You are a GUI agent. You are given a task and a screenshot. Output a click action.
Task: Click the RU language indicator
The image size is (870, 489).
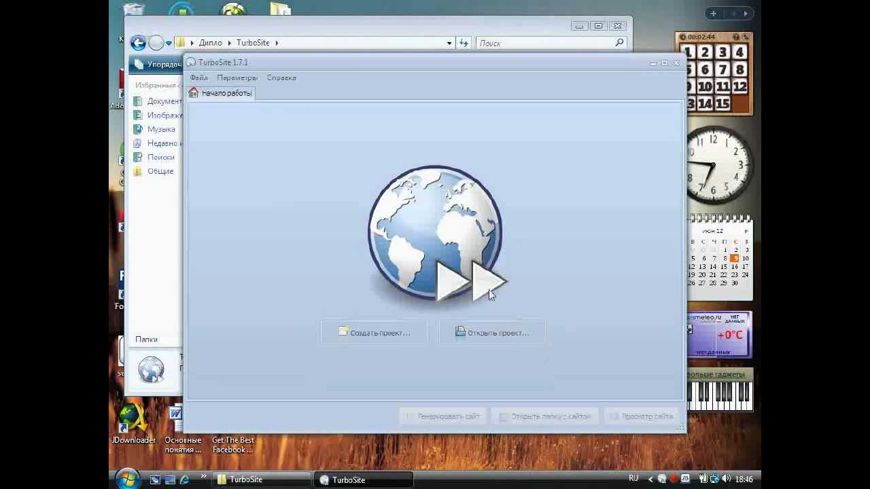(x=633, y=479)
